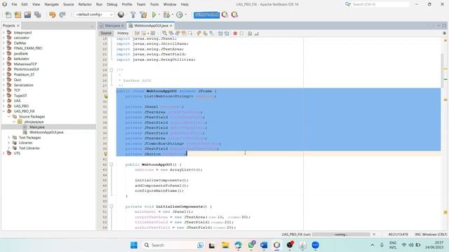
Task: Collapse the code fold at line 28 comment
Action: pos(112,70)
